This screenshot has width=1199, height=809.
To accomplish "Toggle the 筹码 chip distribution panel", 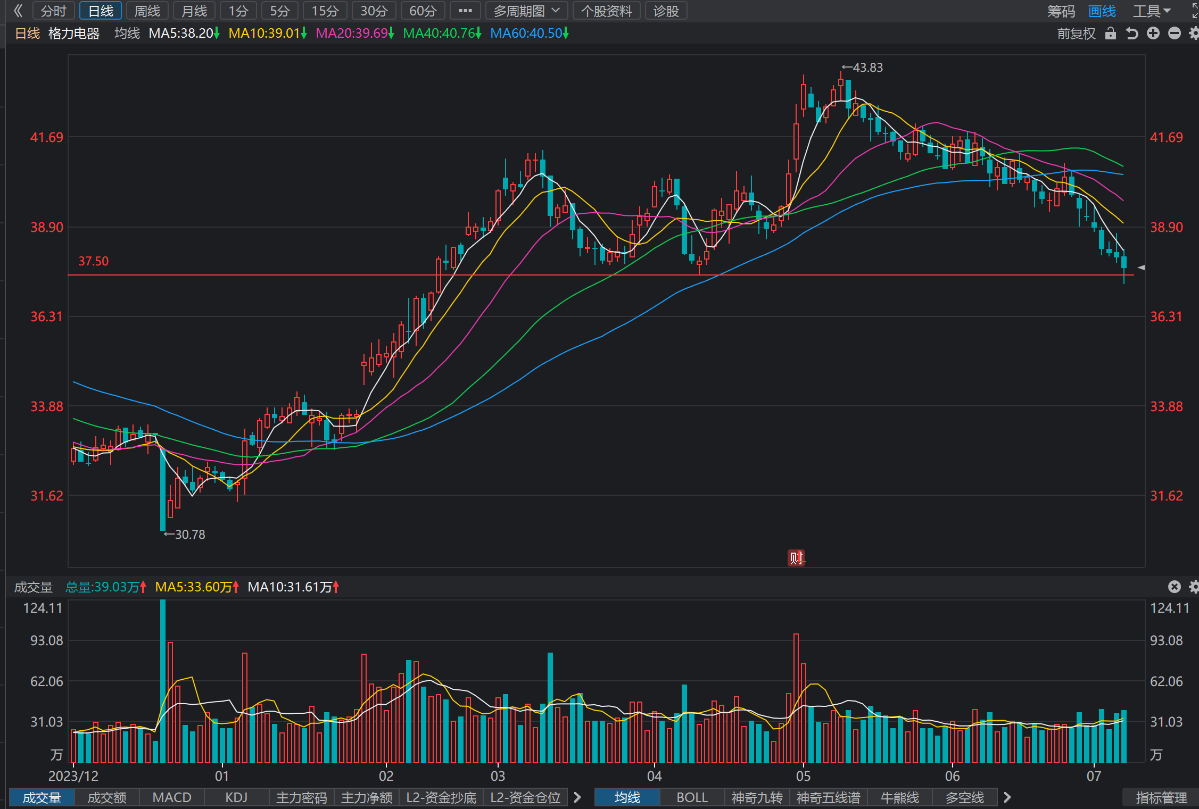I will (1061, 11).
